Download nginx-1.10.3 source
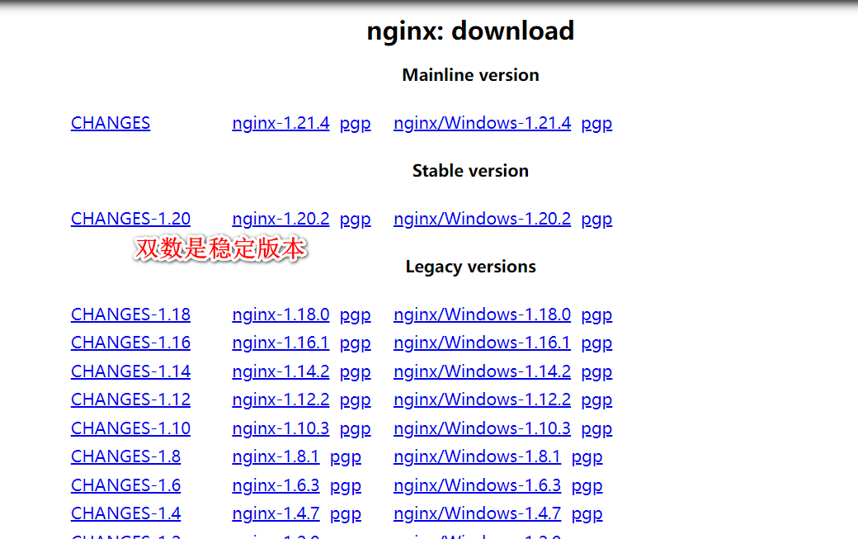Viewport: 858px width, 539px height. click(x=280, y=428)
